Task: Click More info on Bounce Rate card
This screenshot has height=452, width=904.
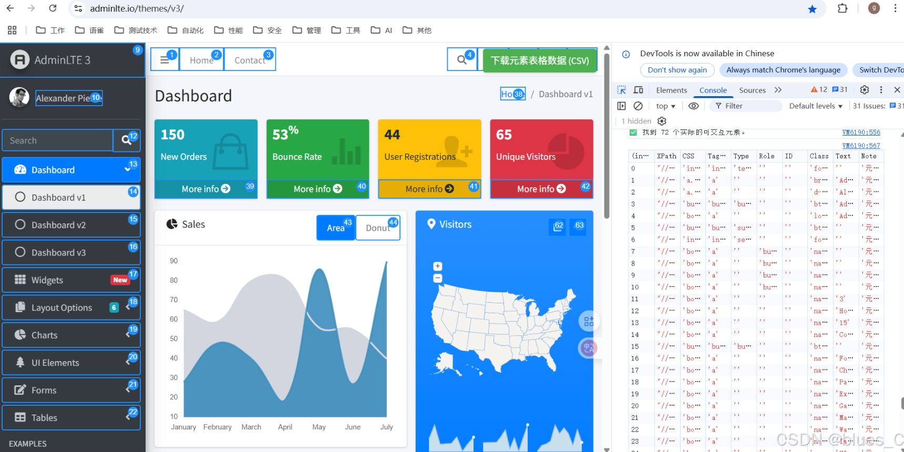Action: 317,189
